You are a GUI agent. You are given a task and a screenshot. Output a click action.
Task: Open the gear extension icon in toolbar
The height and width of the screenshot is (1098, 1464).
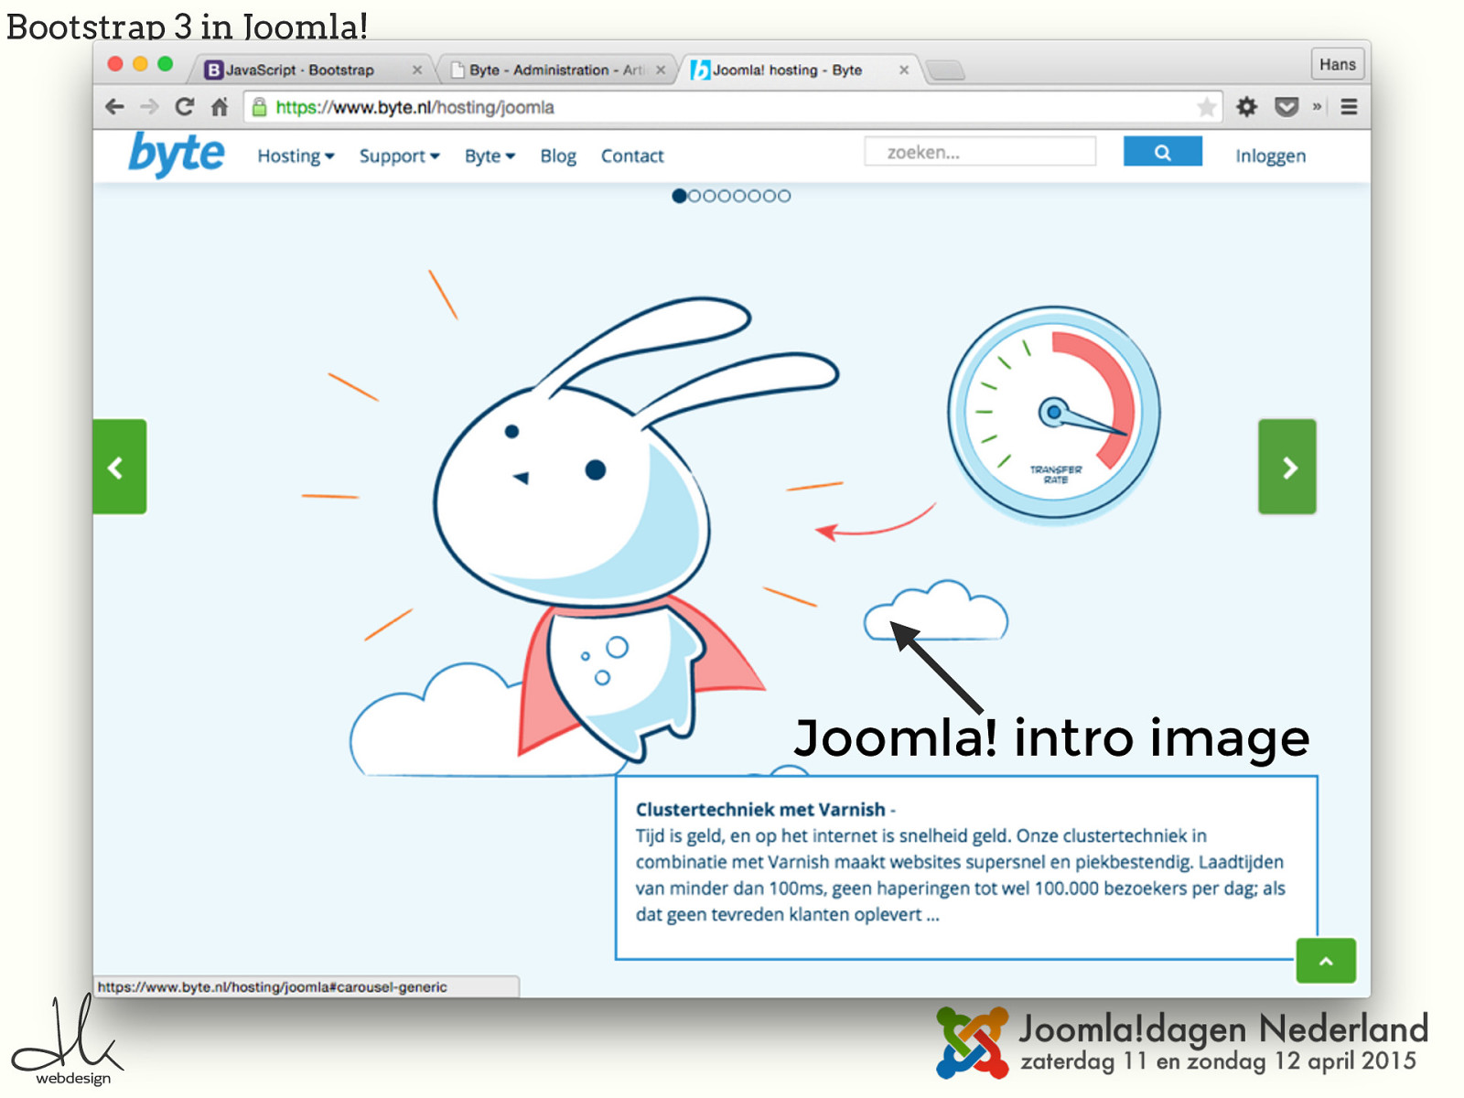1246,107
